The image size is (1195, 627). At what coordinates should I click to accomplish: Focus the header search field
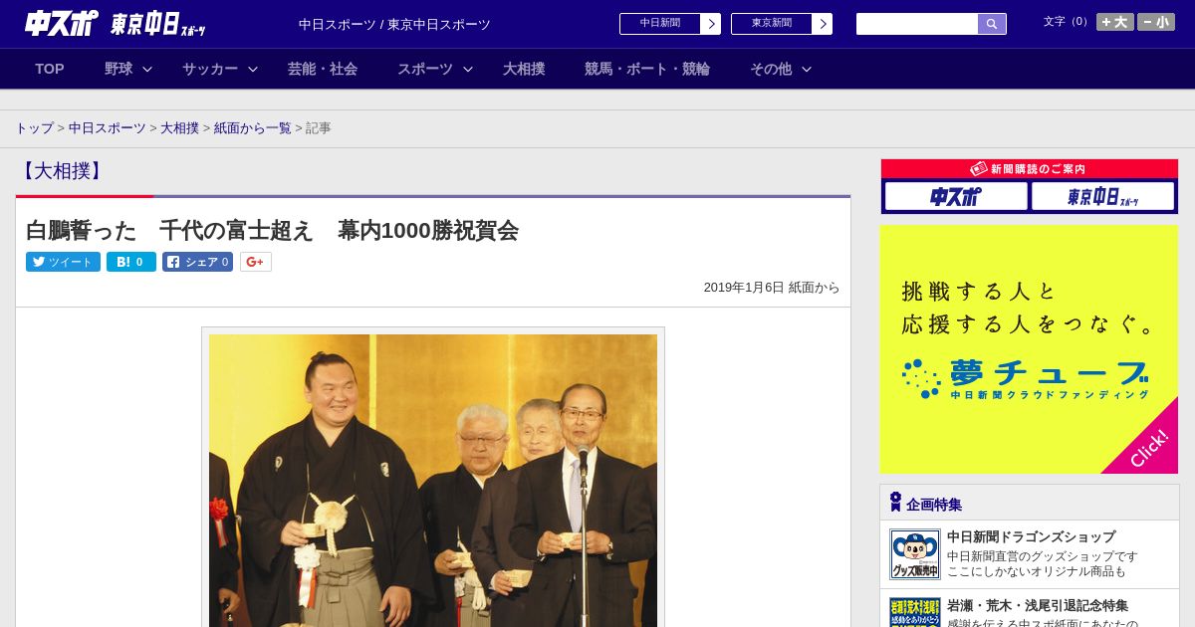(917, 24)
